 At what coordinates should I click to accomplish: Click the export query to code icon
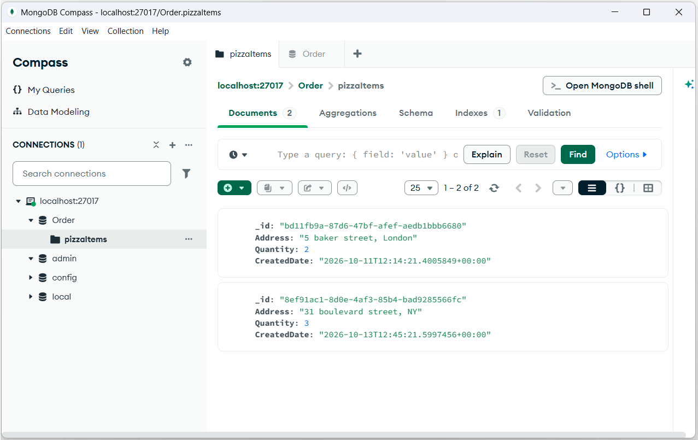pos(347,187)
